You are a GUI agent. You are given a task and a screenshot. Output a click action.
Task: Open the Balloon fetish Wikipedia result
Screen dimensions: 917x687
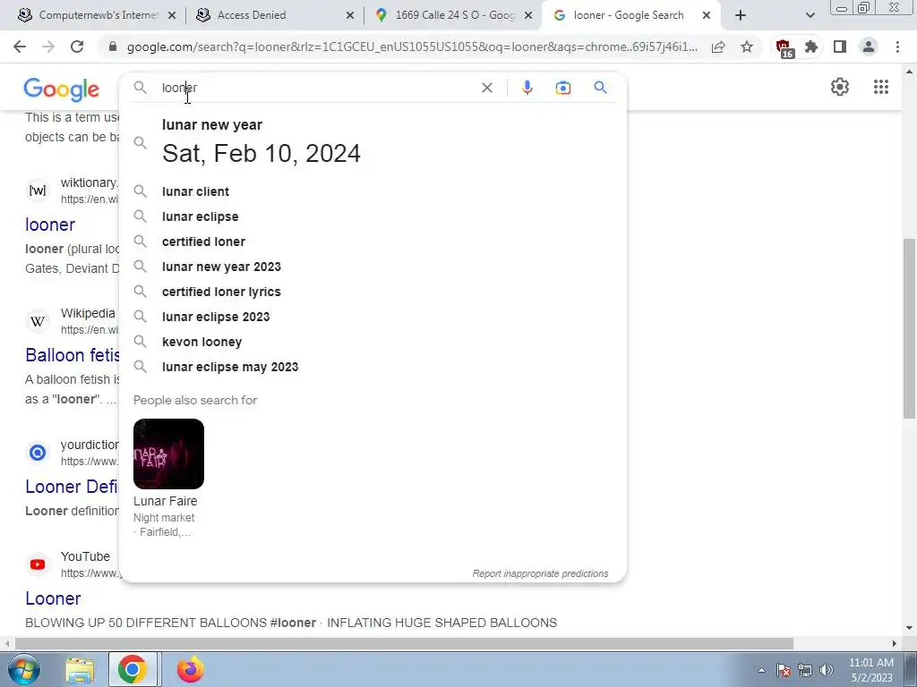click(72, 355)
